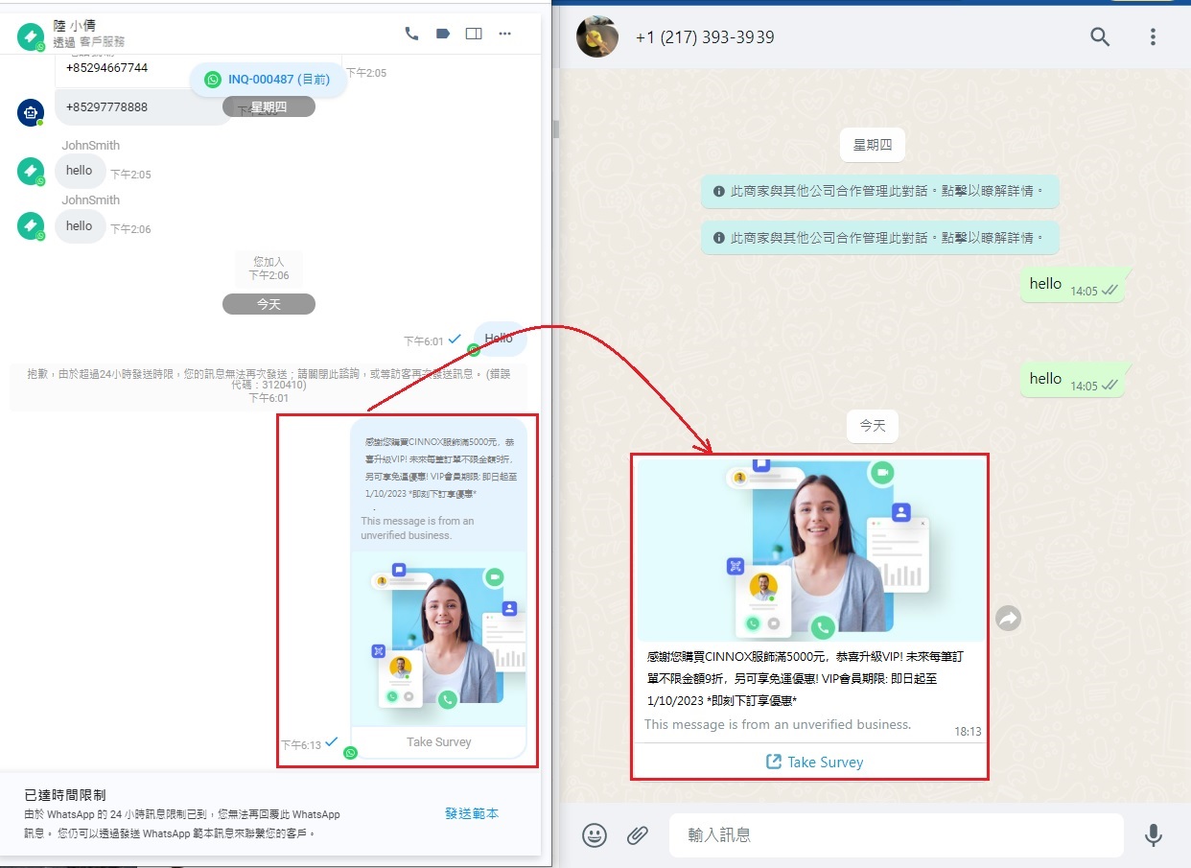Toggle the side panel layout icon
The height and width of the screenshot is (868, 1191).
pyautogui.click(x=474, y=34)
